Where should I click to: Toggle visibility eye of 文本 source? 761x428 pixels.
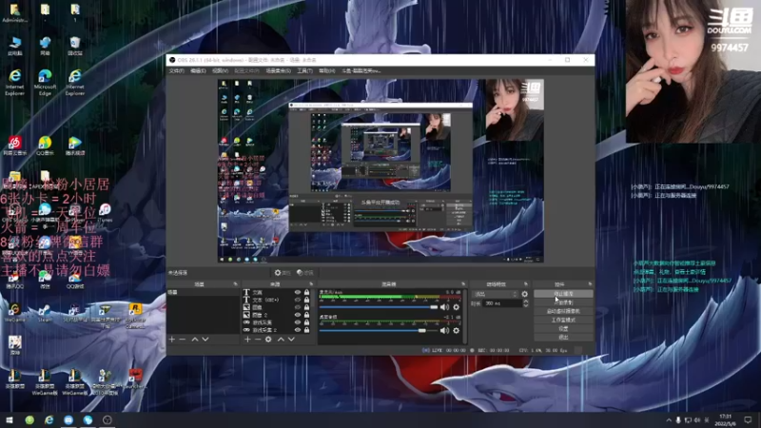[298, 292]
